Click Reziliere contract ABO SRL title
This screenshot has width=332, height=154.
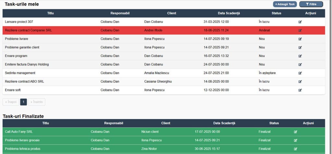[x=25, y=82]
